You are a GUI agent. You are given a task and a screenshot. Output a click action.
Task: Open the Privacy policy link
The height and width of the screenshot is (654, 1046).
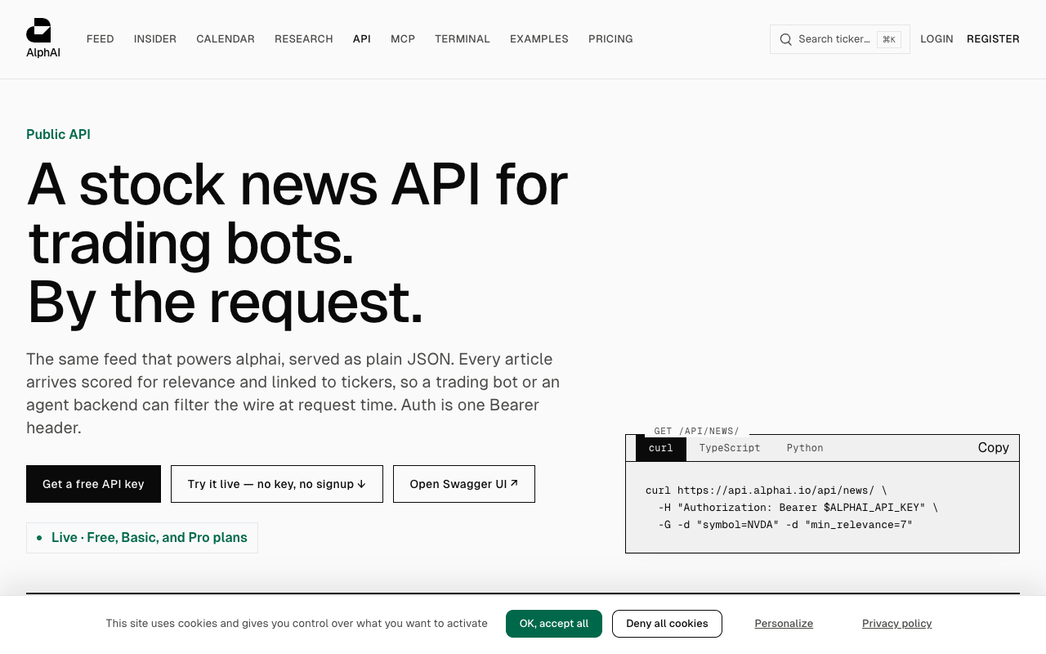[x=896, y=624]
